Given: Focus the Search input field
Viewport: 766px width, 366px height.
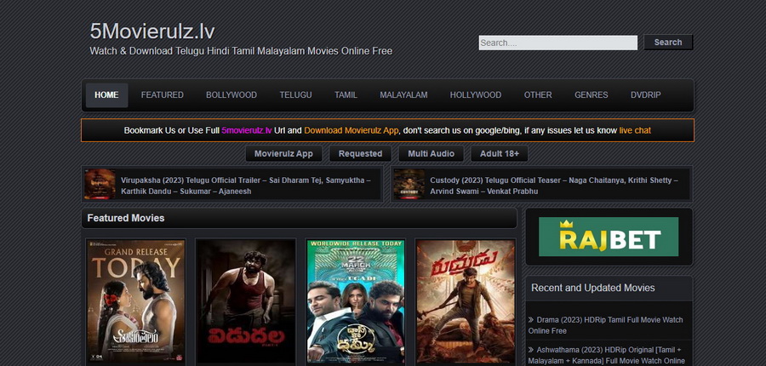Looking at the screenshot, I should tap(557, 43).
